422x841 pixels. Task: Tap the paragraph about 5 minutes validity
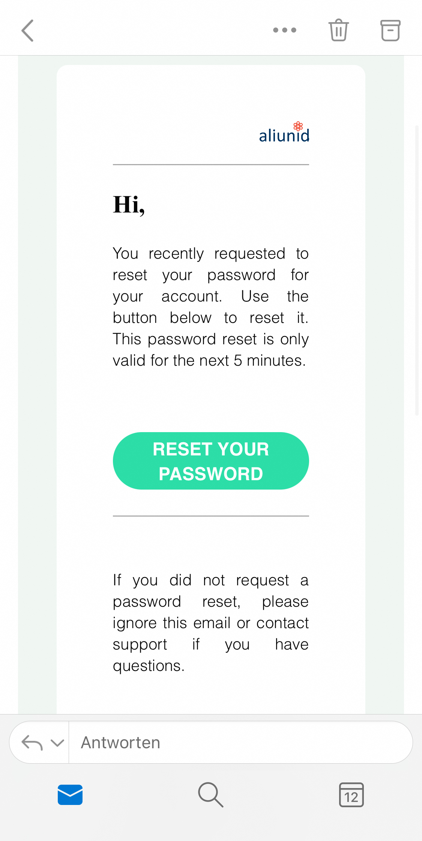coord(211,307)
